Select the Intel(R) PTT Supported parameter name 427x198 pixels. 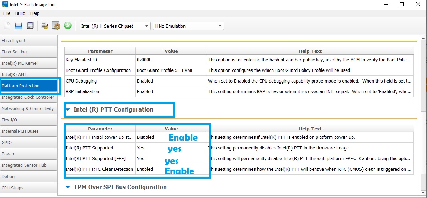point(100,148)
